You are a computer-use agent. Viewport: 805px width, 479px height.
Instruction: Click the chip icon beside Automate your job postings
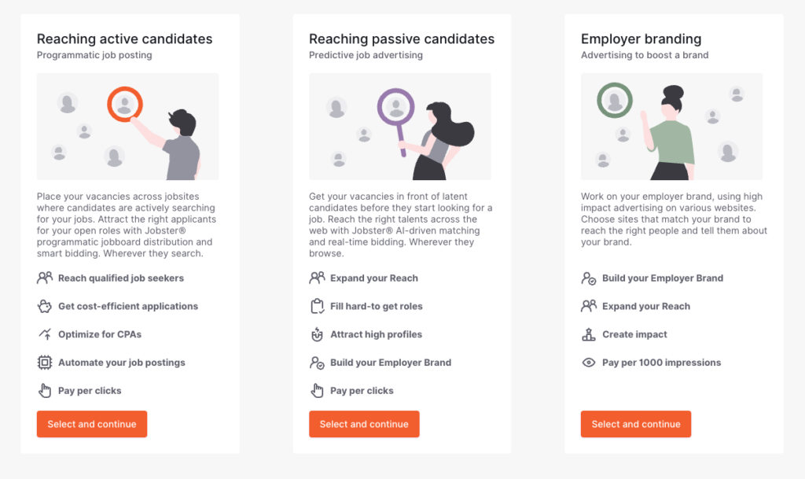click(x=45, y=363)
